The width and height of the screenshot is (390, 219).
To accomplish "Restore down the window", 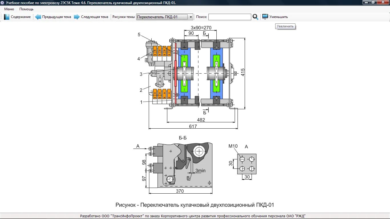I will [x=373, y=2].
